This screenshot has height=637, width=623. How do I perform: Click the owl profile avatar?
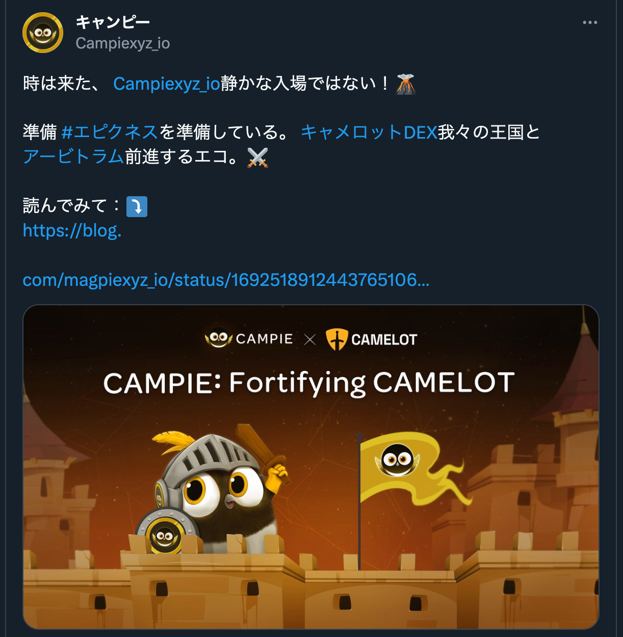click(x=43, y=33)
